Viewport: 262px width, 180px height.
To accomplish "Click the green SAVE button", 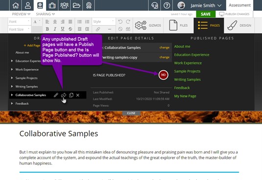I will pyautogui.click(x=206, y=14).
